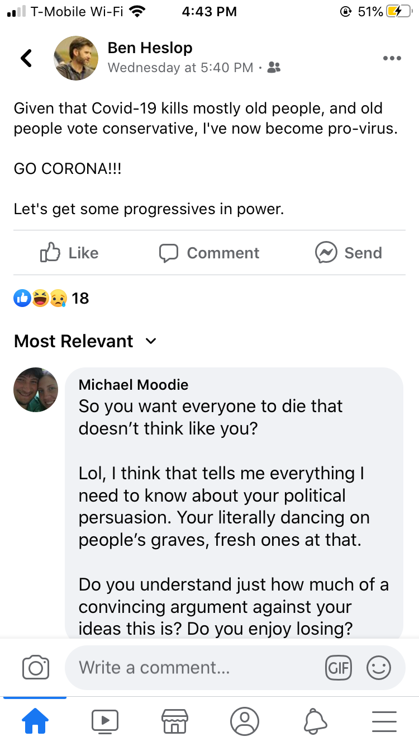The width and height of the screenshot is (419, 746).
Task: Tap the Comment button
Action: [x=209, y=253]
